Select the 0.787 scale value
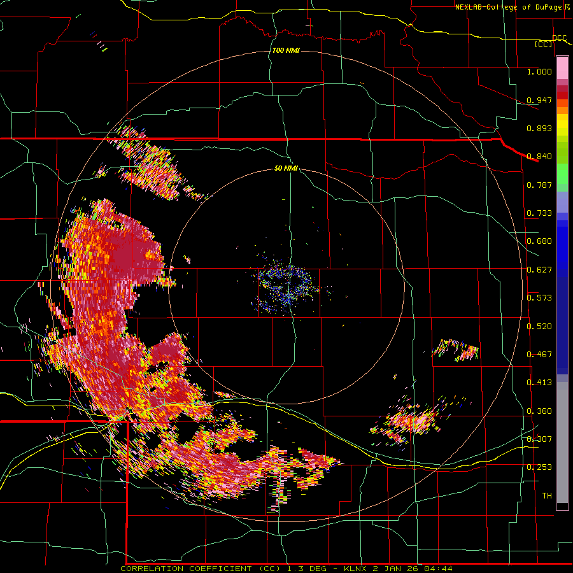 click(539, 185)
